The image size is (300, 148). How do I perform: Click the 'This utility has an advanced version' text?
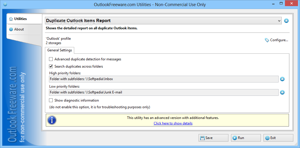point(173,118)
